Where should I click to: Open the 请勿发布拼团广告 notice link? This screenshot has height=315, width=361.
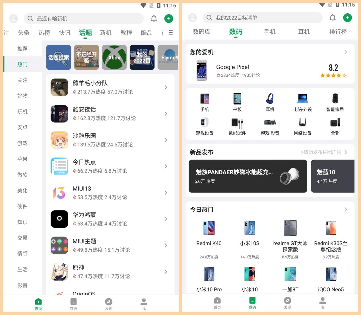click(x=321, y=152)
